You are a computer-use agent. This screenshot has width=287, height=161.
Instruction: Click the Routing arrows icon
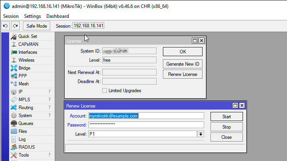tap(14, 108)
